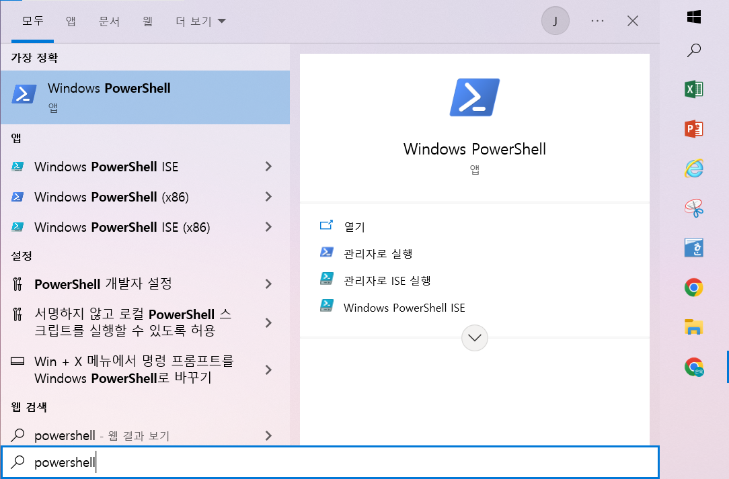Launch Excel from the taskbar
729x479 pixels.
point(693,89)
